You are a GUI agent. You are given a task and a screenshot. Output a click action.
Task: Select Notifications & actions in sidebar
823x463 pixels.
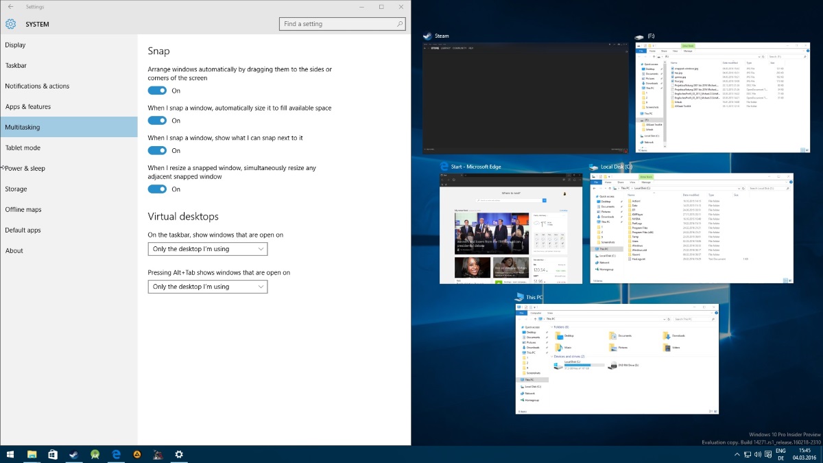tap(37, 86)
